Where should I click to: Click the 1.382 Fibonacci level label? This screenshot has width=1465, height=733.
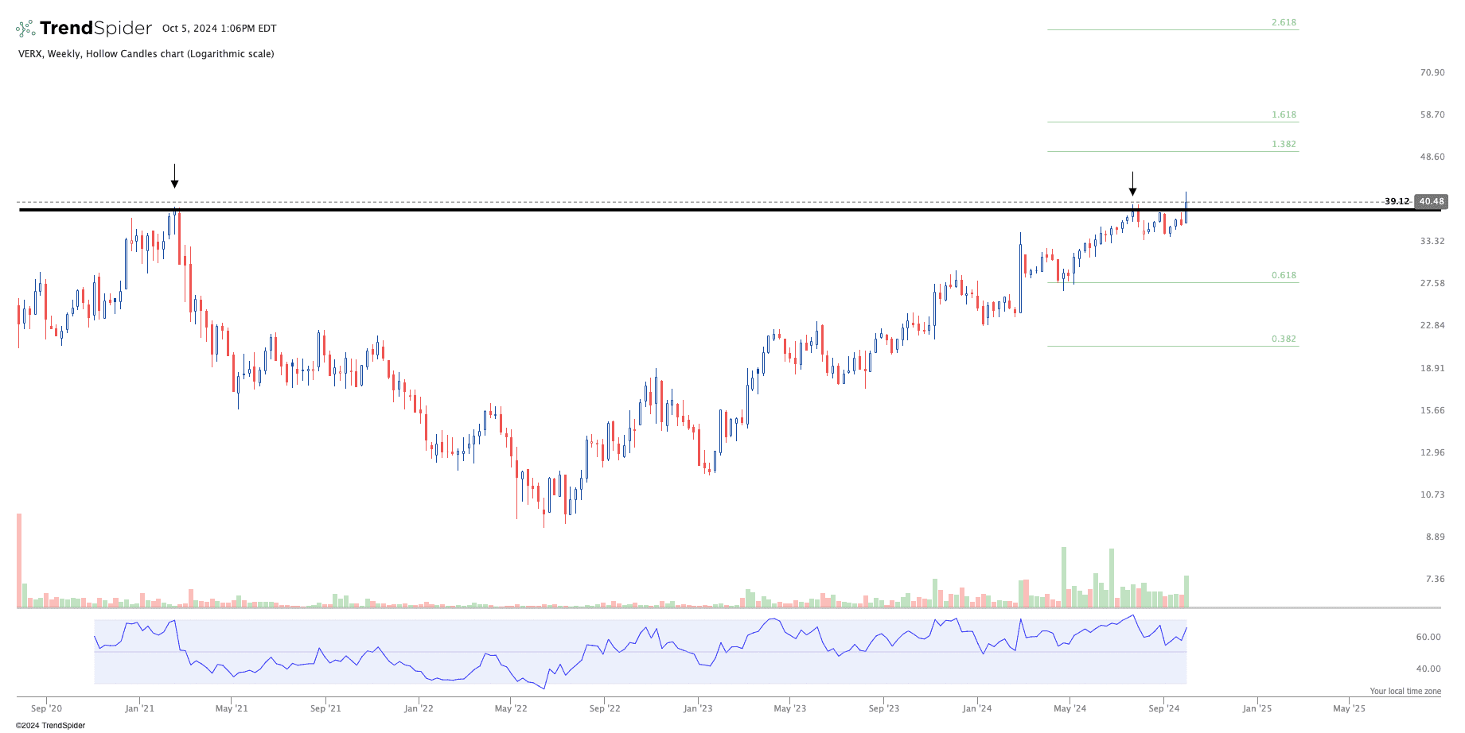[x=1284, y=145]
